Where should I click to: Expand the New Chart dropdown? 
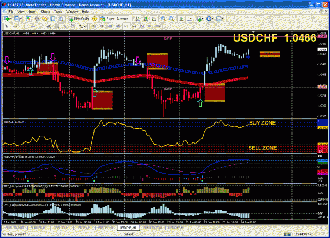pyautogui.click(x=11, y=19)
